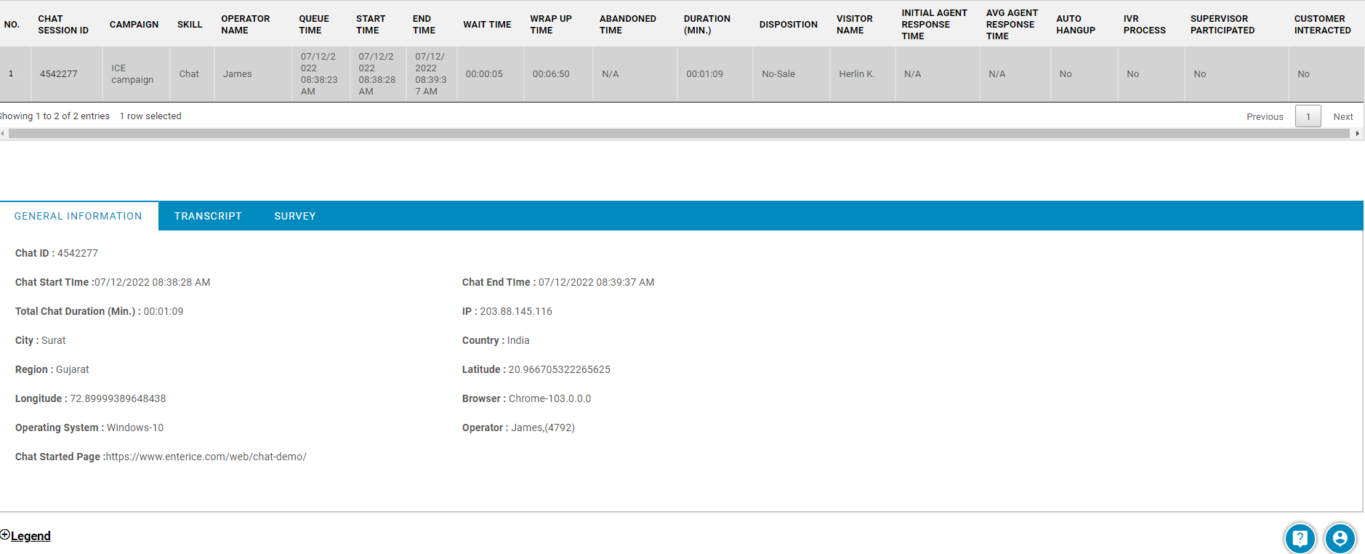Screen dimensions: 1365x554
Task: Sort by Chat Session ID column header
Action: point(63,24)
